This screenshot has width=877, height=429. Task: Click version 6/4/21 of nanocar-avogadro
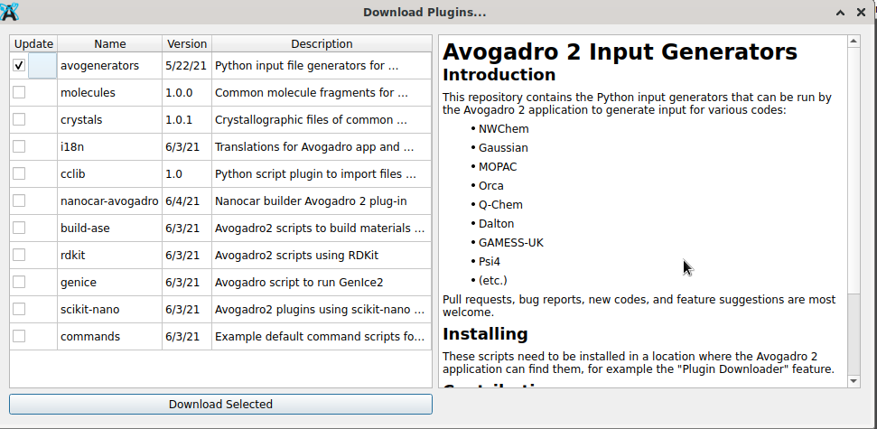pyautogui.click(x=187, y=201)
